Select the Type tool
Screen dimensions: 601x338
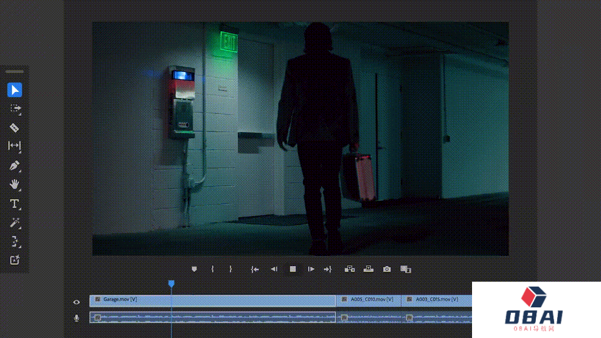[14, 203]
